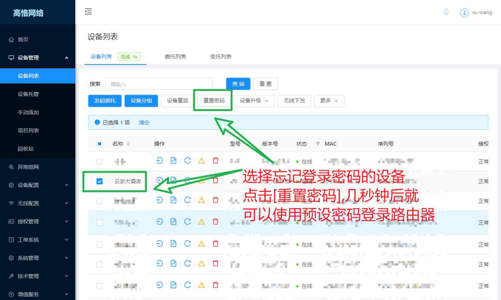The height and width of the screenshot is (300, 501).
Task: Click the warning triangle icon in first device row
Action: (x=201, y=161)
